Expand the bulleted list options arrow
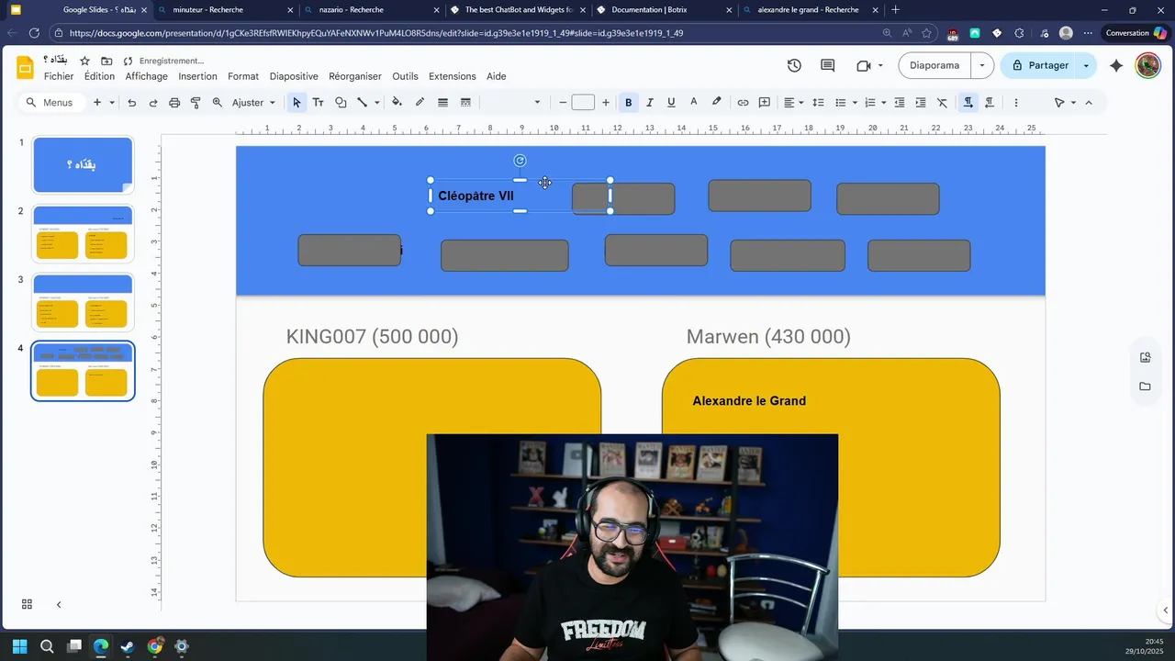Image resolution: width=1175 pixels, height=661 pixels. coord(855,103)
